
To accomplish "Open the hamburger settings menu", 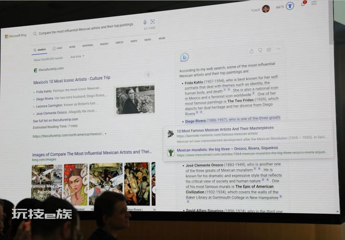I will [x=314, y=3].
